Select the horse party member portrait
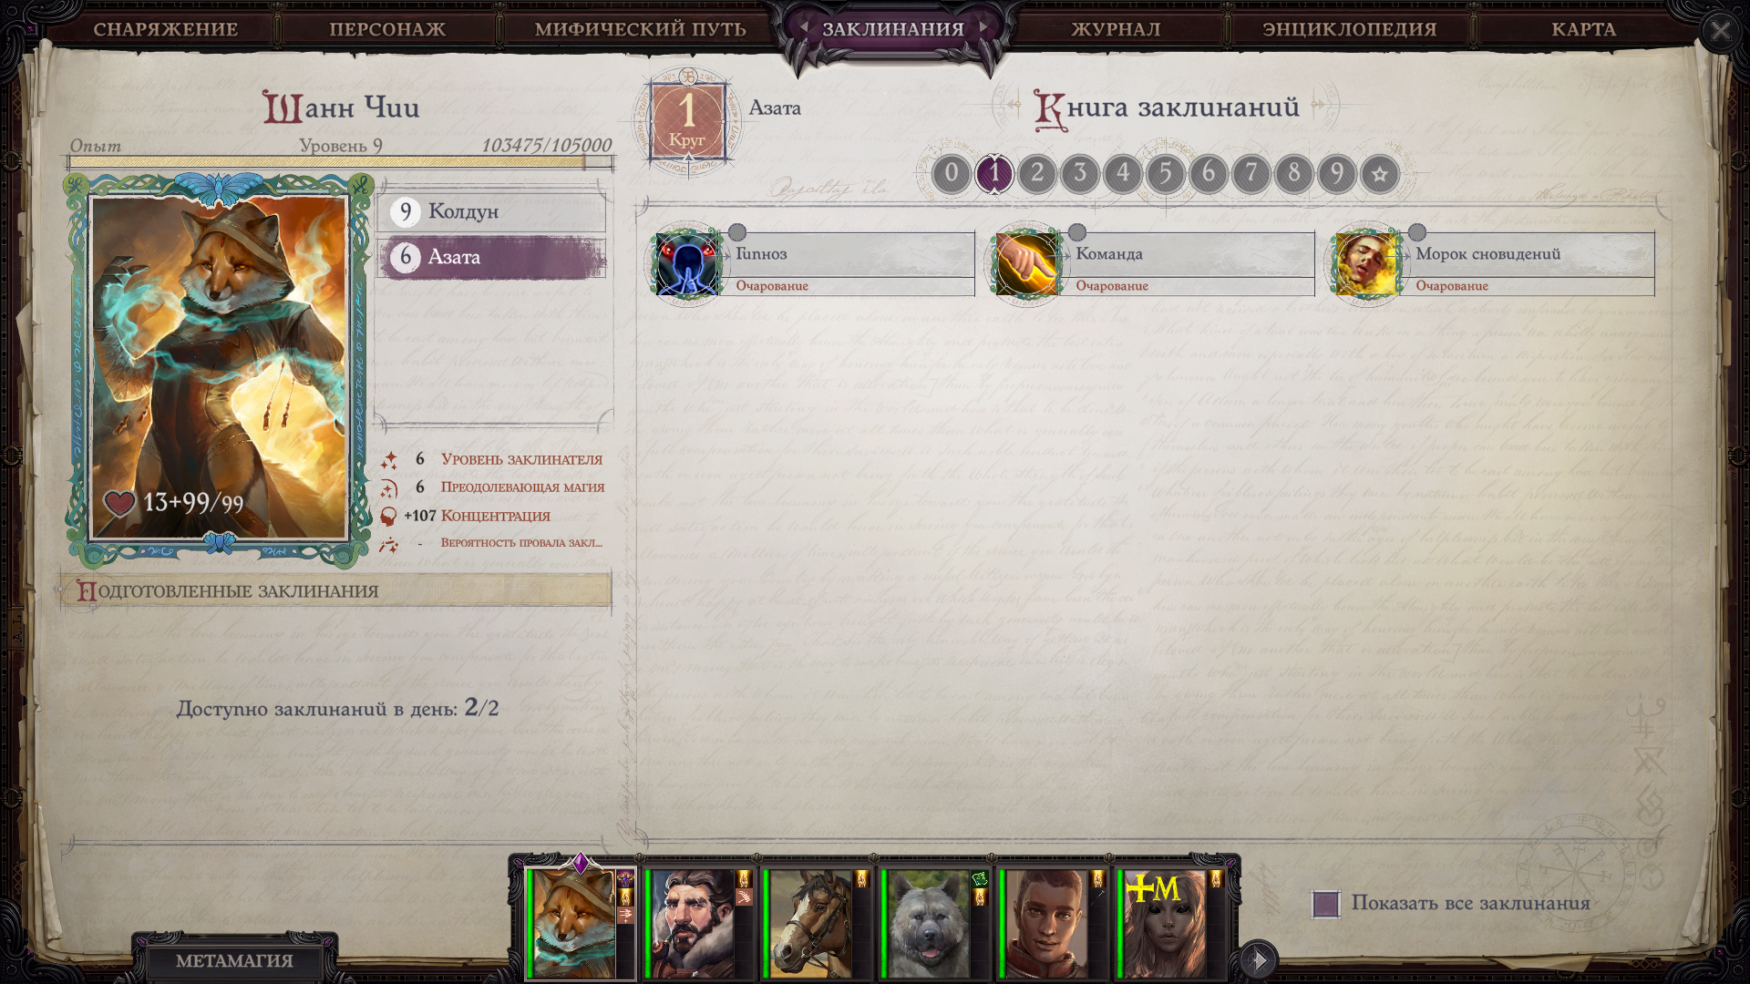1750x984 pixels. [x=810, y=923]
